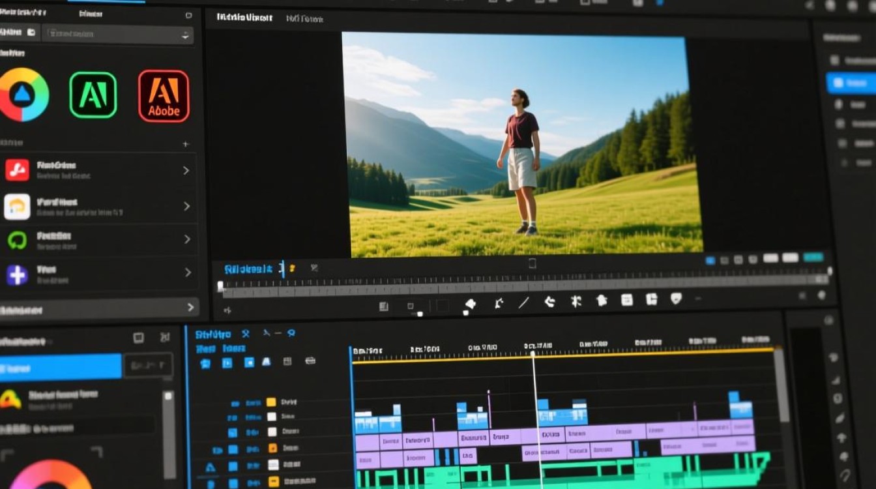Toggle the yellow square on first timeline track
The width and height of the screenshot is (876, 489).
271,402
